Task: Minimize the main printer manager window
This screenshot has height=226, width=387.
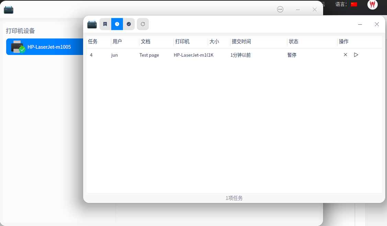Action: [298, 10]
